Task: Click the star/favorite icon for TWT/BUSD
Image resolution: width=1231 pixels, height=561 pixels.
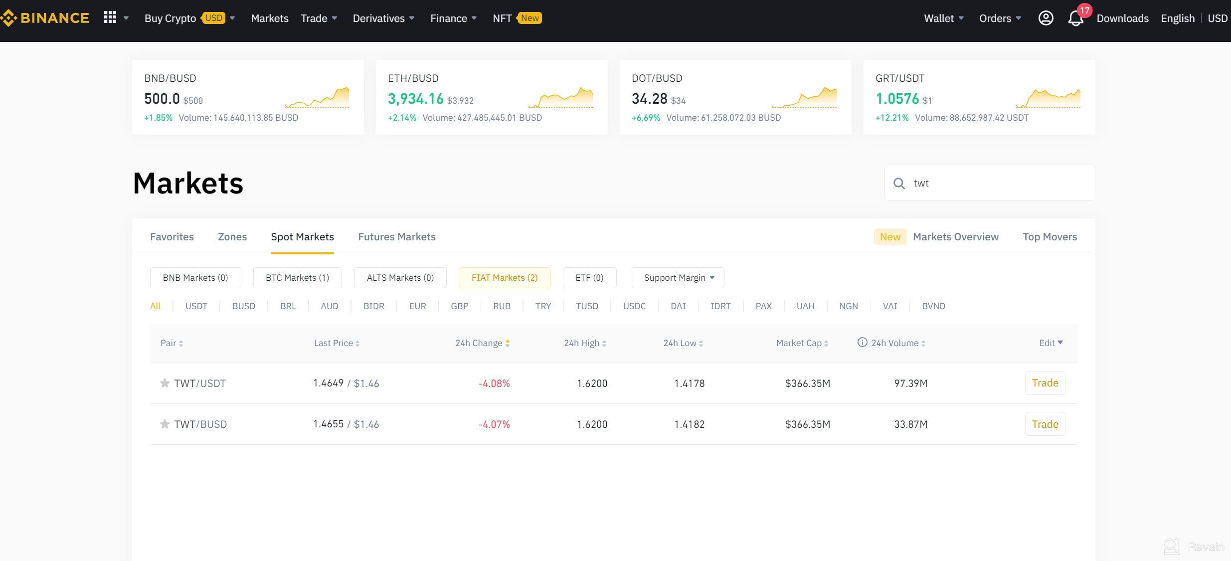Action: pos(164,423)
